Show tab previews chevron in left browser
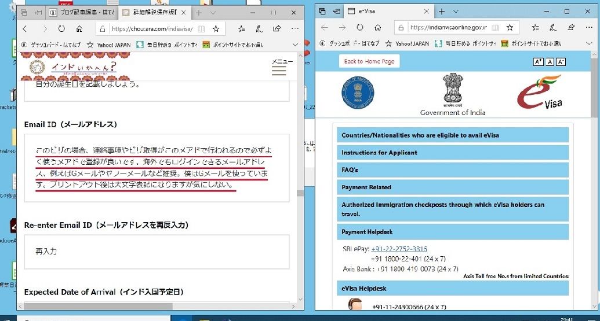 pos(213,13)
